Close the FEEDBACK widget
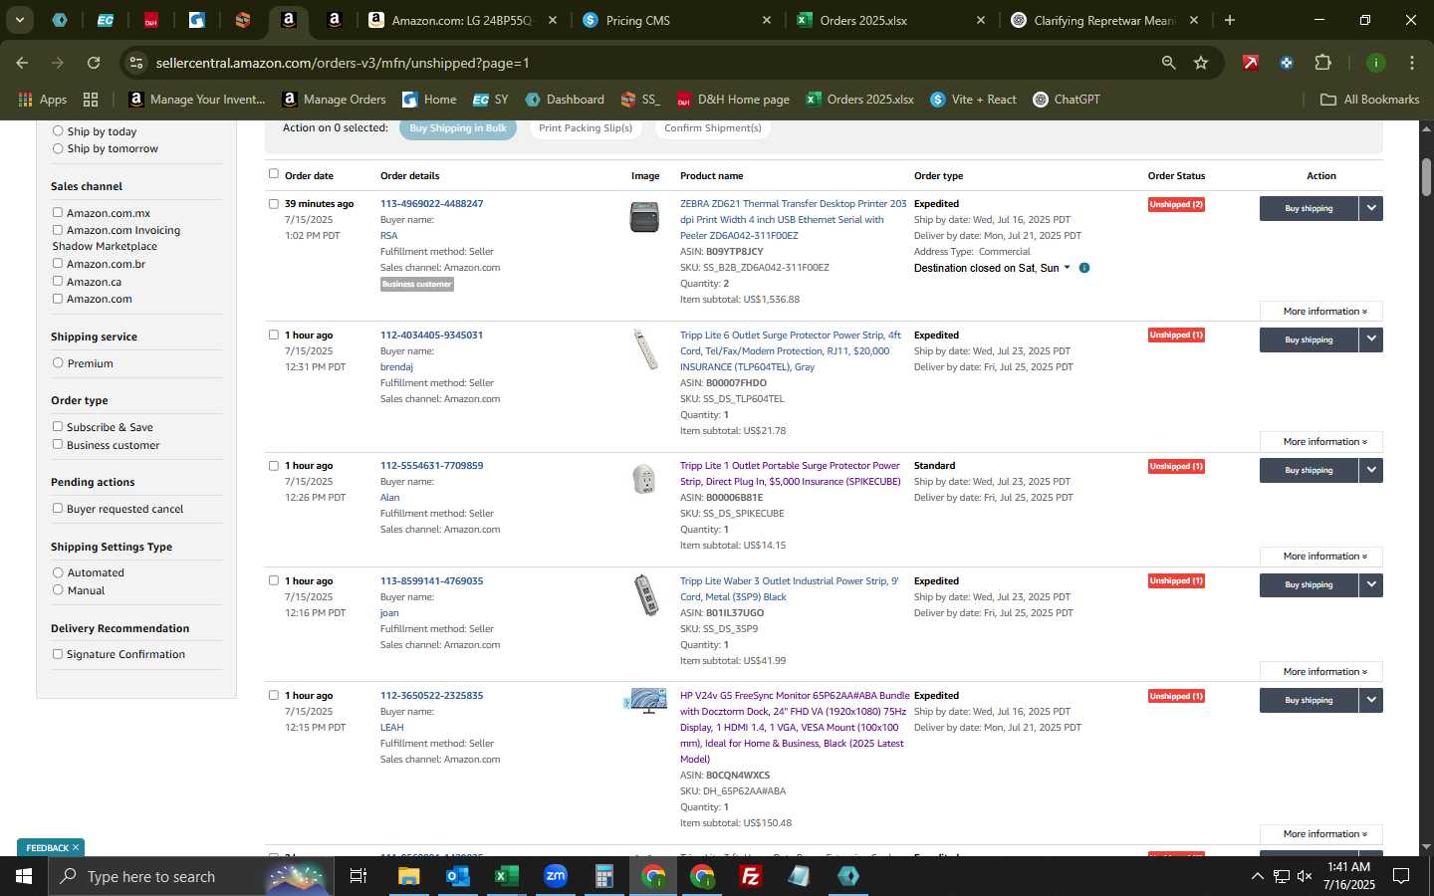The height and width of the screenshot is (896, 1434). tap(75, 847)
